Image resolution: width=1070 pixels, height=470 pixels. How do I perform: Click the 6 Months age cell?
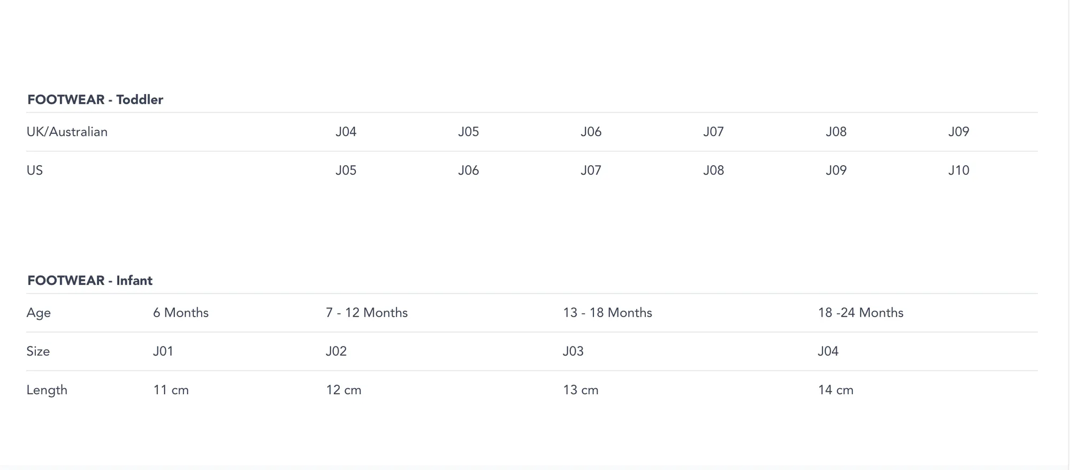coord(180,313)
